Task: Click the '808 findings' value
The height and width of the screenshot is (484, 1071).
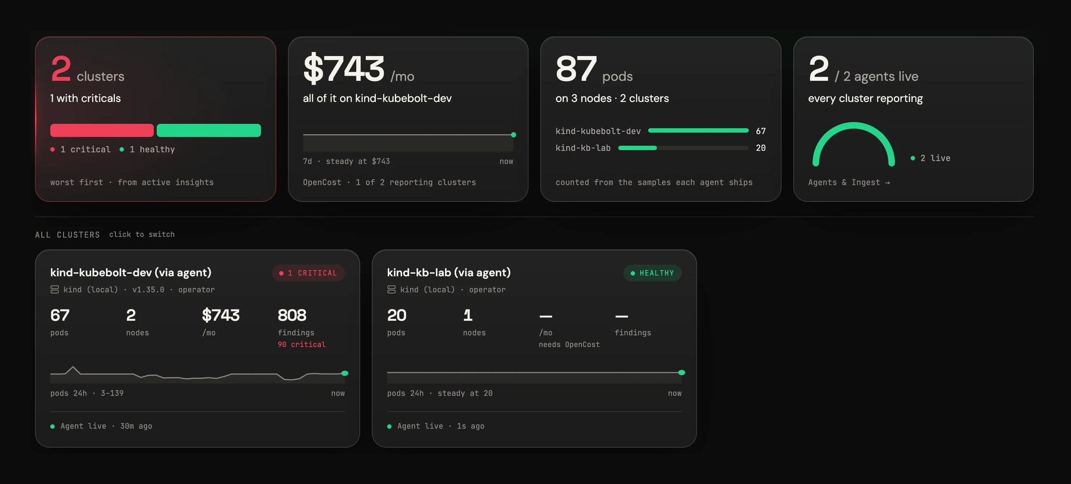Action: [x=296, y=322]
